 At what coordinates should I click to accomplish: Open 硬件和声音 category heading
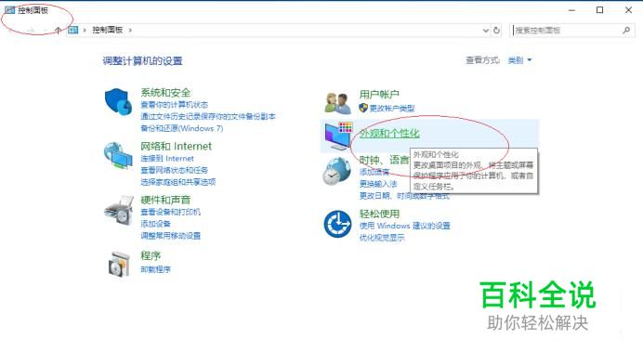[165, 200]
